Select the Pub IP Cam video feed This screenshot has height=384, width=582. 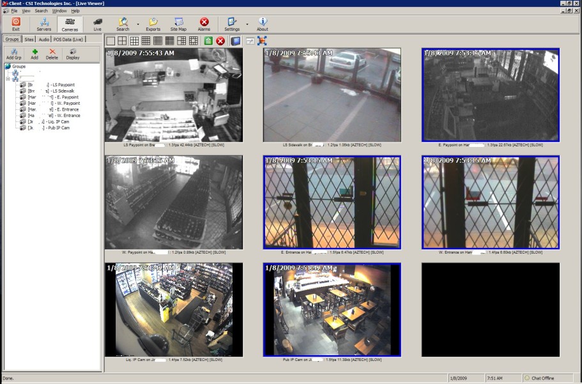click(332, 310)
